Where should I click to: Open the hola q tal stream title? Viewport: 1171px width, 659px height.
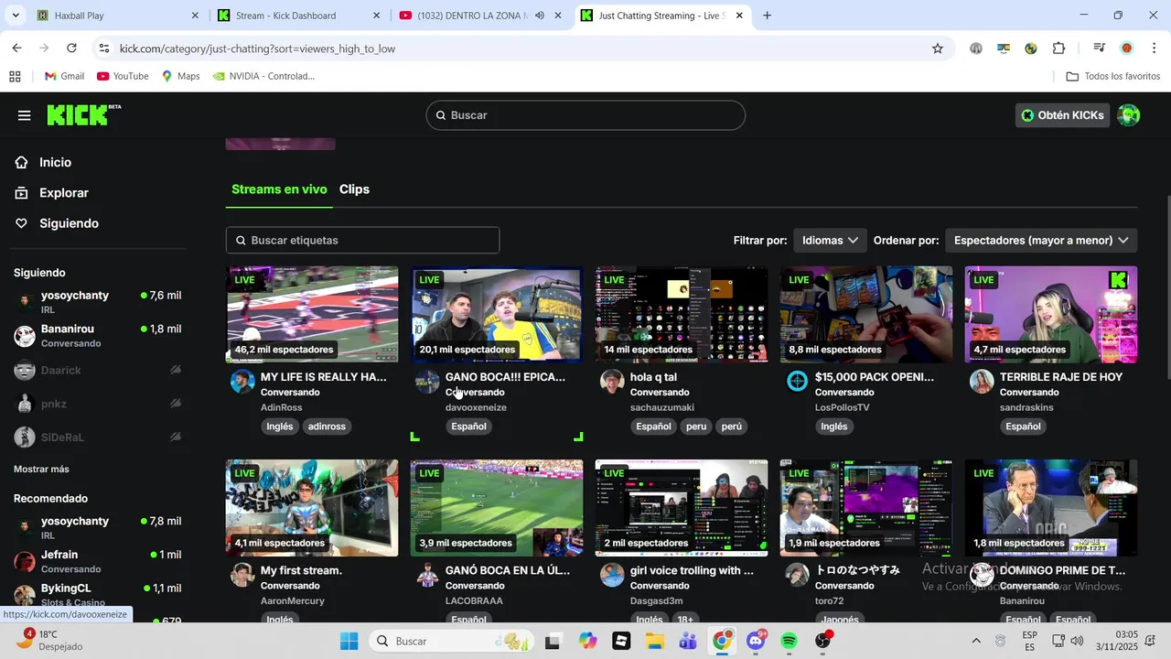point(653,377)
